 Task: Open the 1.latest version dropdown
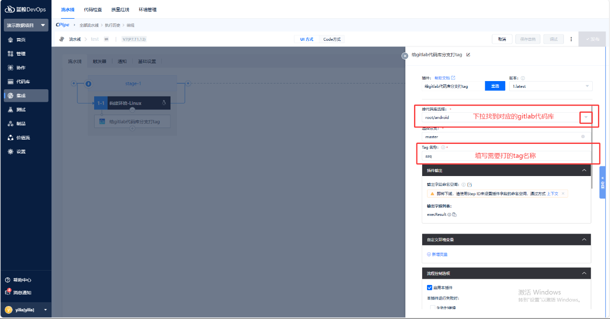point(587,86)
